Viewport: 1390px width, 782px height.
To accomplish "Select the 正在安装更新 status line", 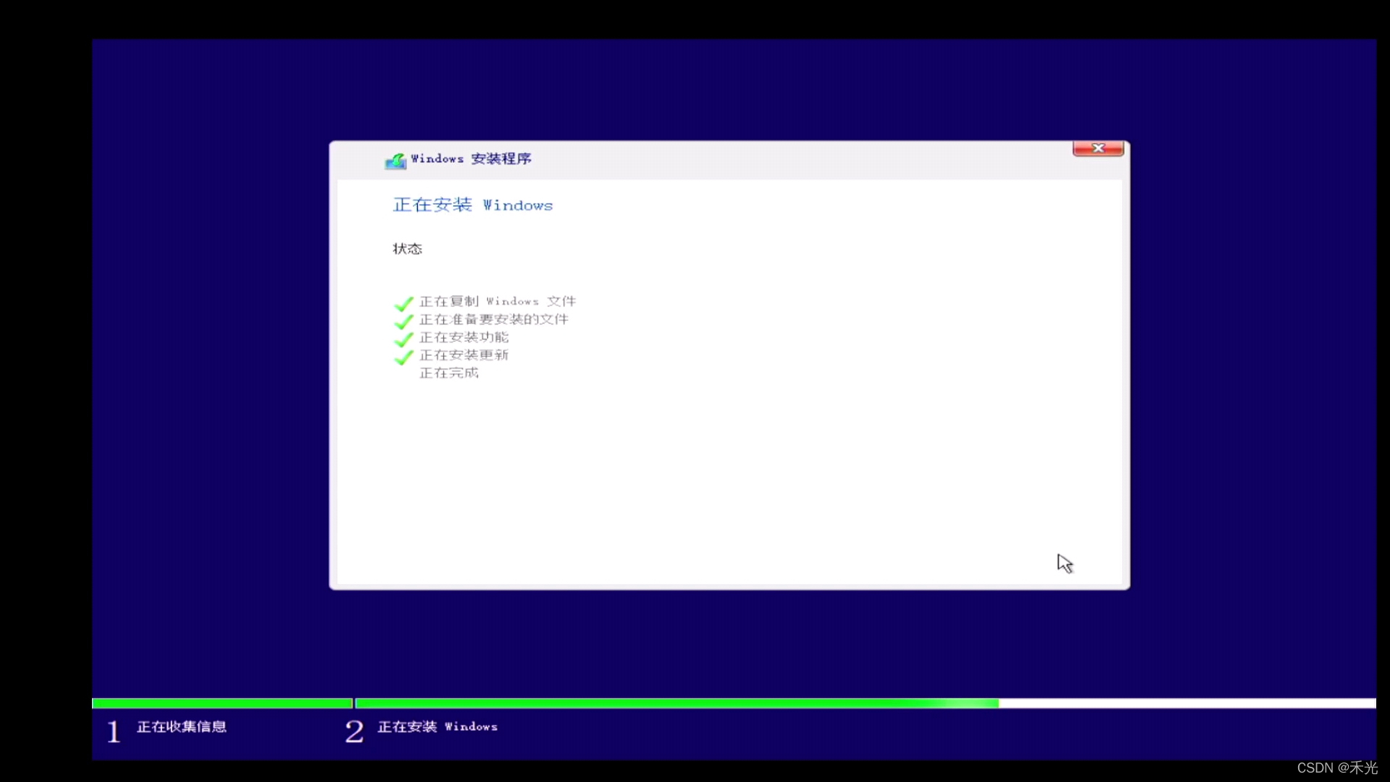I will tap(464, 355).
